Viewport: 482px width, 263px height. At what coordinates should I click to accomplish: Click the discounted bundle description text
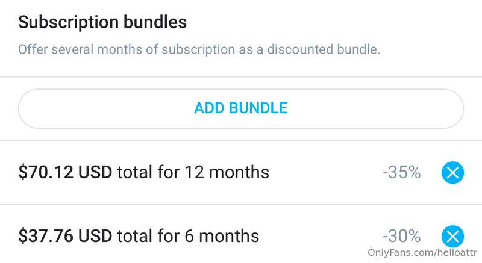pyautogui.click(x=199, y=49)
